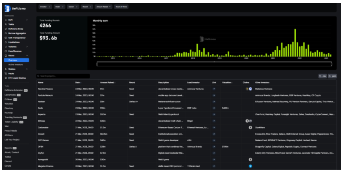Screen dimensions: 343x171
Task: Select the Overview page under Raises
Action: 16,60
